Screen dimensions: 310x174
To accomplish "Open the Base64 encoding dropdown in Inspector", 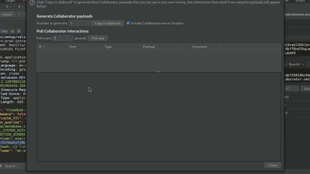I will [x=296, y=64].
